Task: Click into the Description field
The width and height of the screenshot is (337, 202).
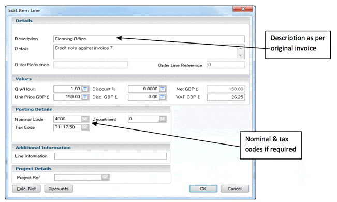Action: click(x=149, y=39)
